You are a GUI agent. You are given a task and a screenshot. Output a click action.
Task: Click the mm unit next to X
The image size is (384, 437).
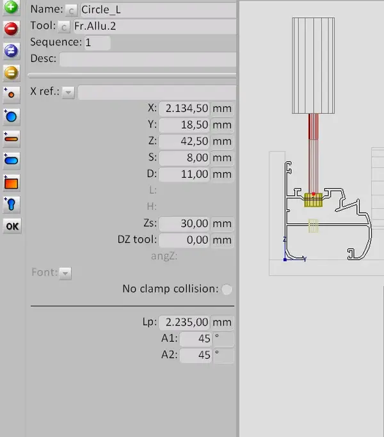[222, 108]
